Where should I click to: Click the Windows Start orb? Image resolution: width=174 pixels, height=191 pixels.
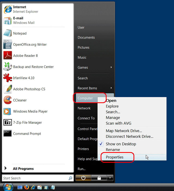click(x=8, y=187)
